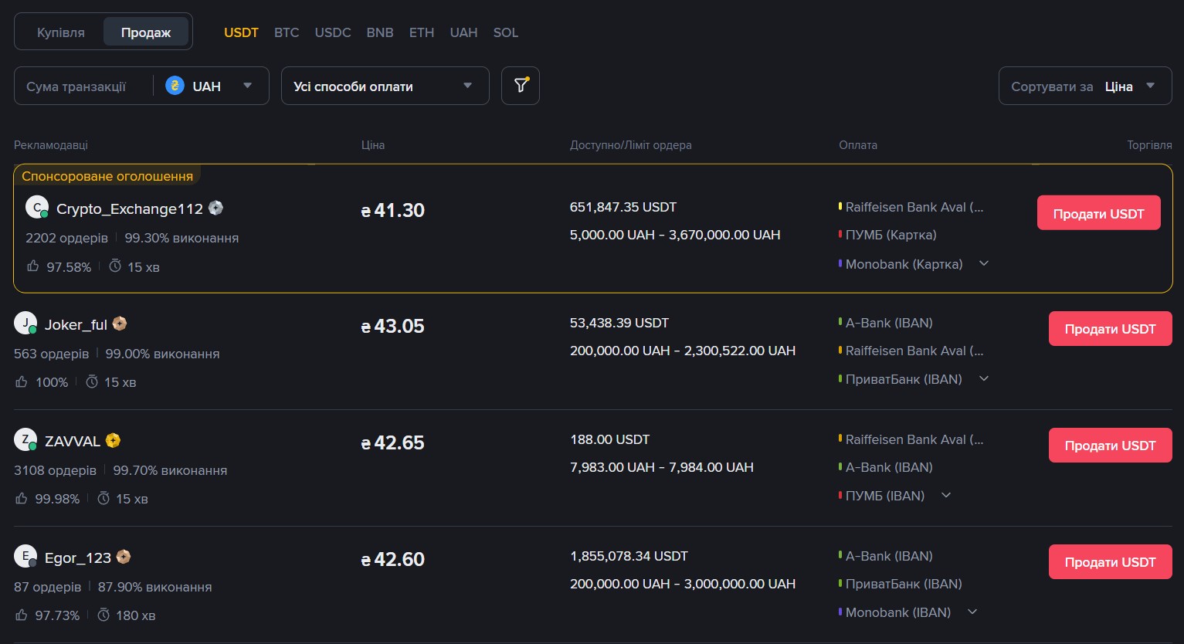Open the Сортувати за Ціна dropdown
Screen dimensions: 1184x644
(1086, 86)
